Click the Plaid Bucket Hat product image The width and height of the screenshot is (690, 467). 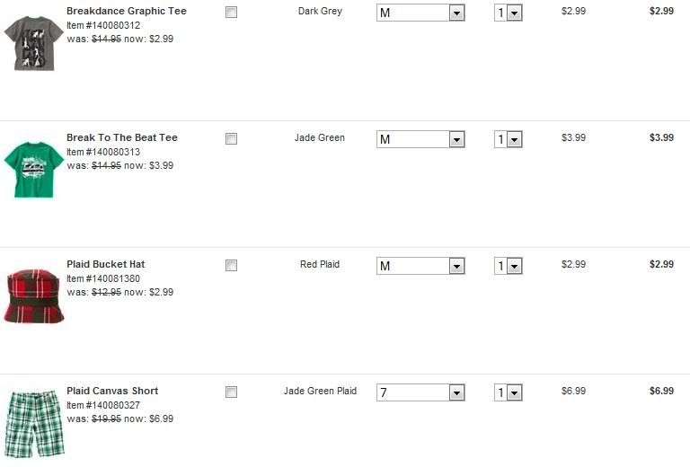point(33,295)
